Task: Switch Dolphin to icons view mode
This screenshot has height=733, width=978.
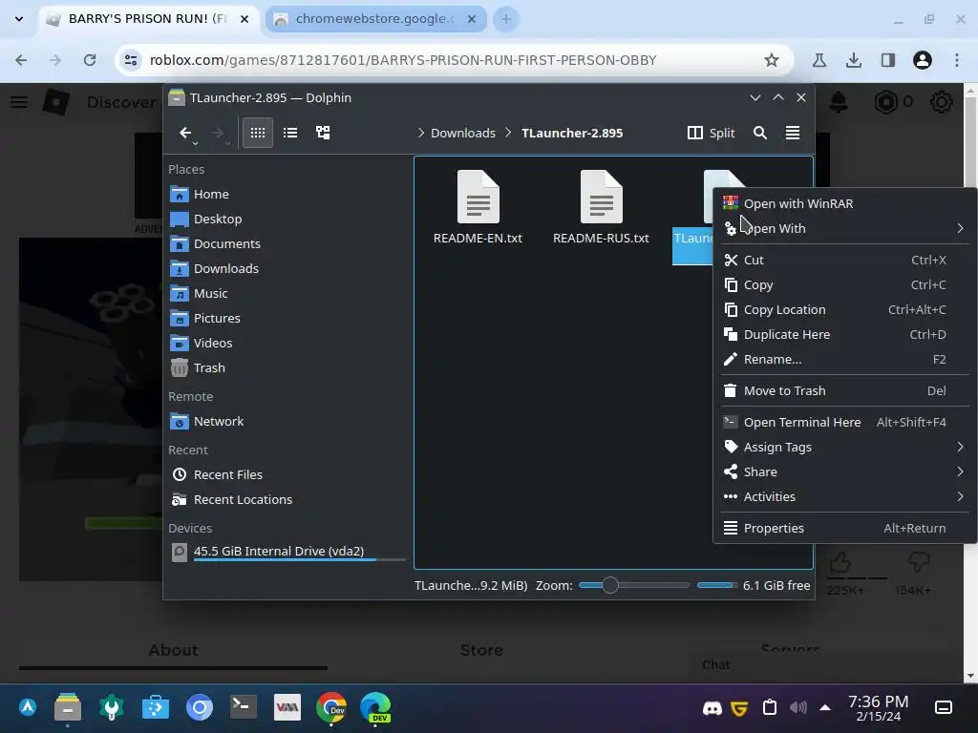Action: coord(258,133)
